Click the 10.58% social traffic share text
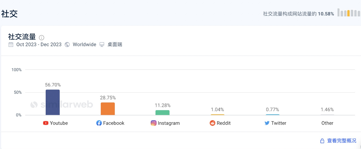 pyautogui.click(x=326, y=14)
